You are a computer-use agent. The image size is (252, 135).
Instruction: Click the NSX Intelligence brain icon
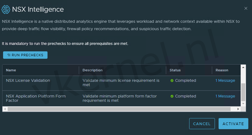coord(6,9)
